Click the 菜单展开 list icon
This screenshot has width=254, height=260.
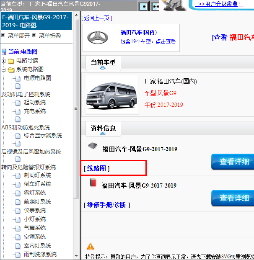3,36
